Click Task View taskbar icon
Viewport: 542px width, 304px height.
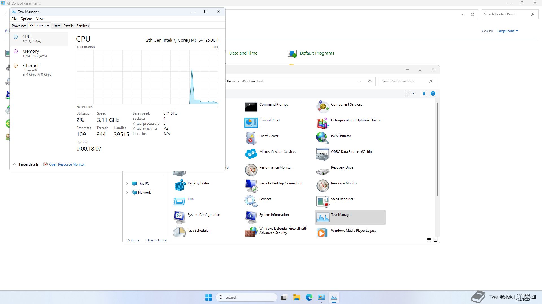click(x=284, y=297)
